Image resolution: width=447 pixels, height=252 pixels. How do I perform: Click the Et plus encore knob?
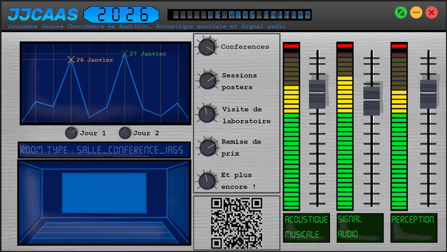coord(207,181)
